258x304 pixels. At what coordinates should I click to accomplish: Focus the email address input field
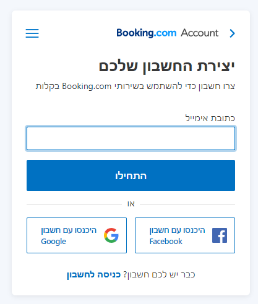click(x=131, y=138)
